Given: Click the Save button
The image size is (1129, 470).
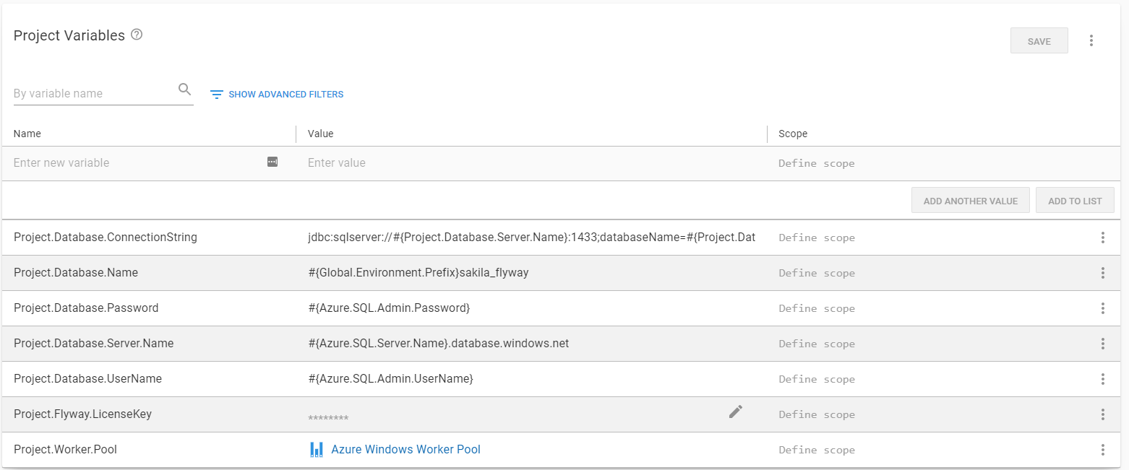Looking at the screenshot, I should [1039, 41].
